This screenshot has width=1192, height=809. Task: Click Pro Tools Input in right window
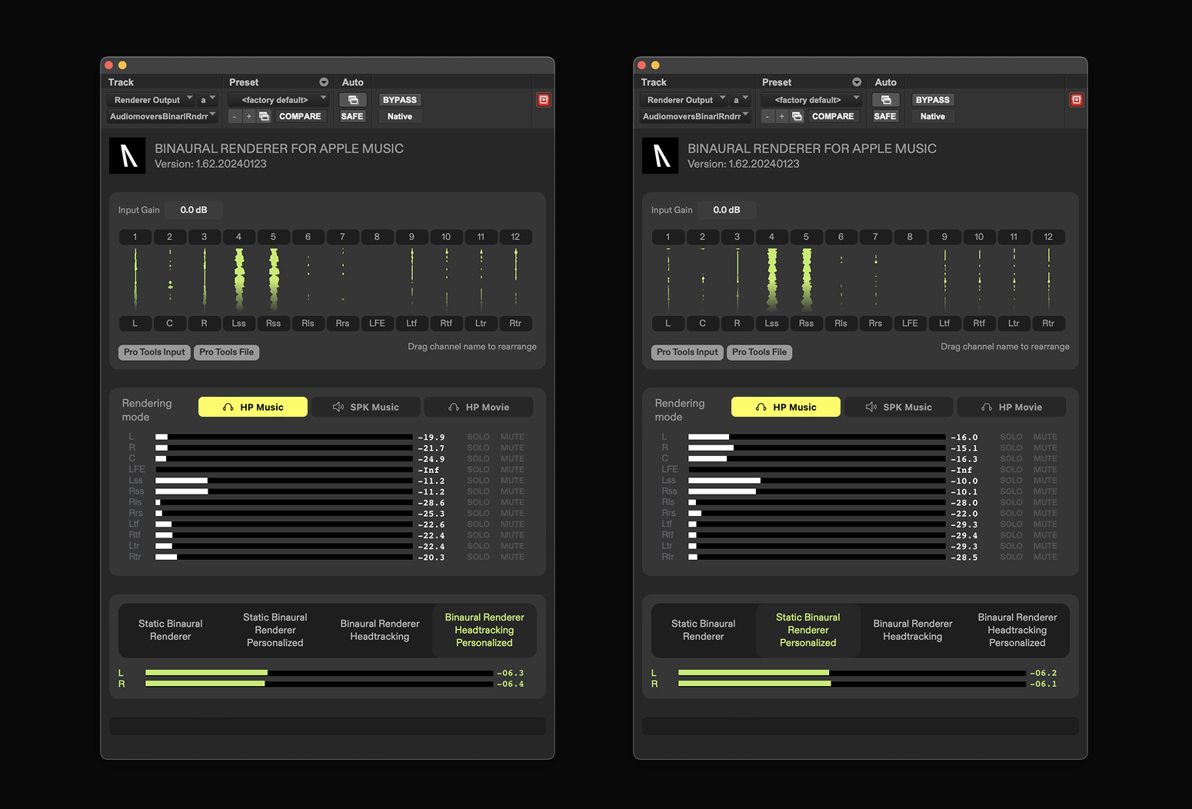point(688,352)
